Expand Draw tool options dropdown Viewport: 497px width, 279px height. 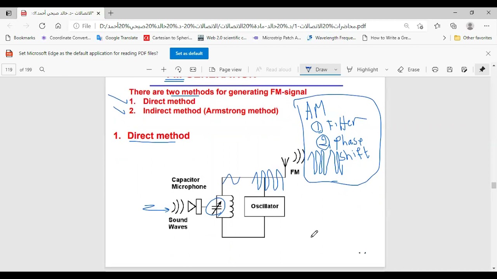(336, 70)
